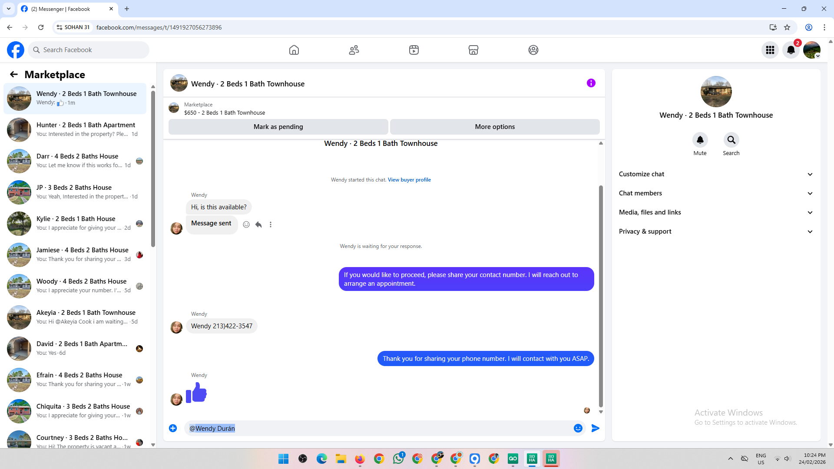Click the reply arrow beside Message sent

[258, 225]
